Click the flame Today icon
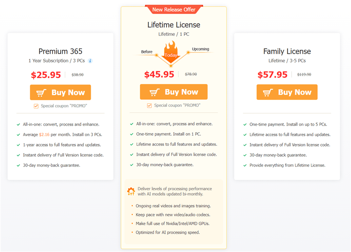 (x=171, y=52)
